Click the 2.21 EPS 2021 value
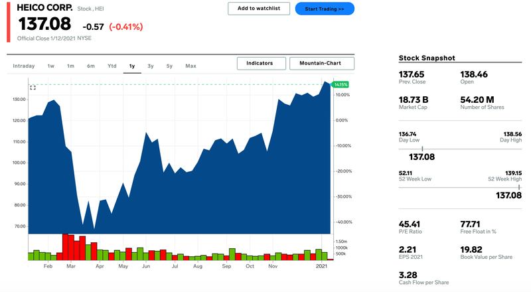The height and width of the screenshot is (292, 531). [407, 250]
